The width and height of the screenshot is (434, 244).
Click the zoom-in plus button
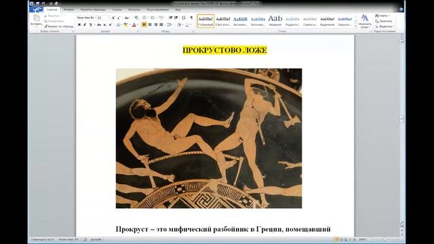click(397, 239)
